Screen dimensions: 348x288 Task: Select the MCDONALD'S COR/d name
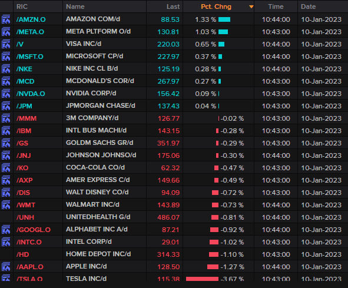tap(100, 81)
